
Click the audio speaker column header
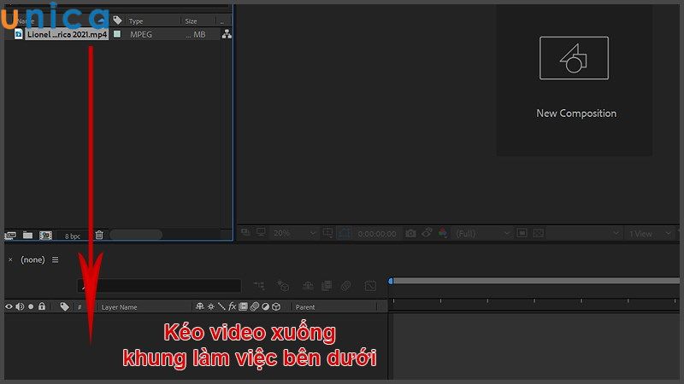pos(20,306)
